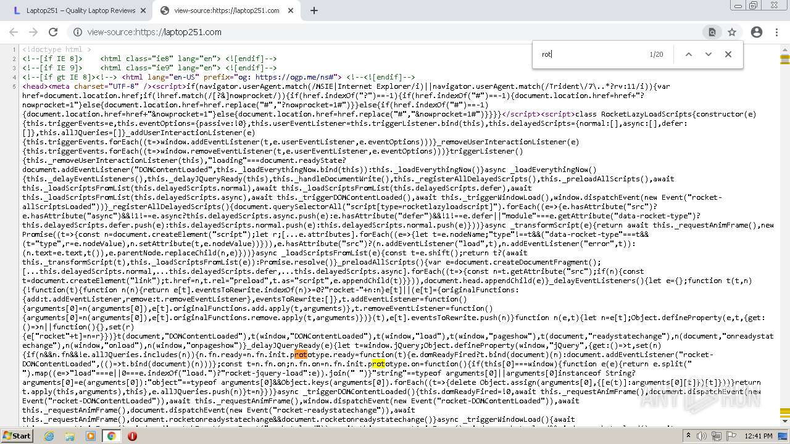Bookmark this page with the star icon
790x444 pixels.
732,32
